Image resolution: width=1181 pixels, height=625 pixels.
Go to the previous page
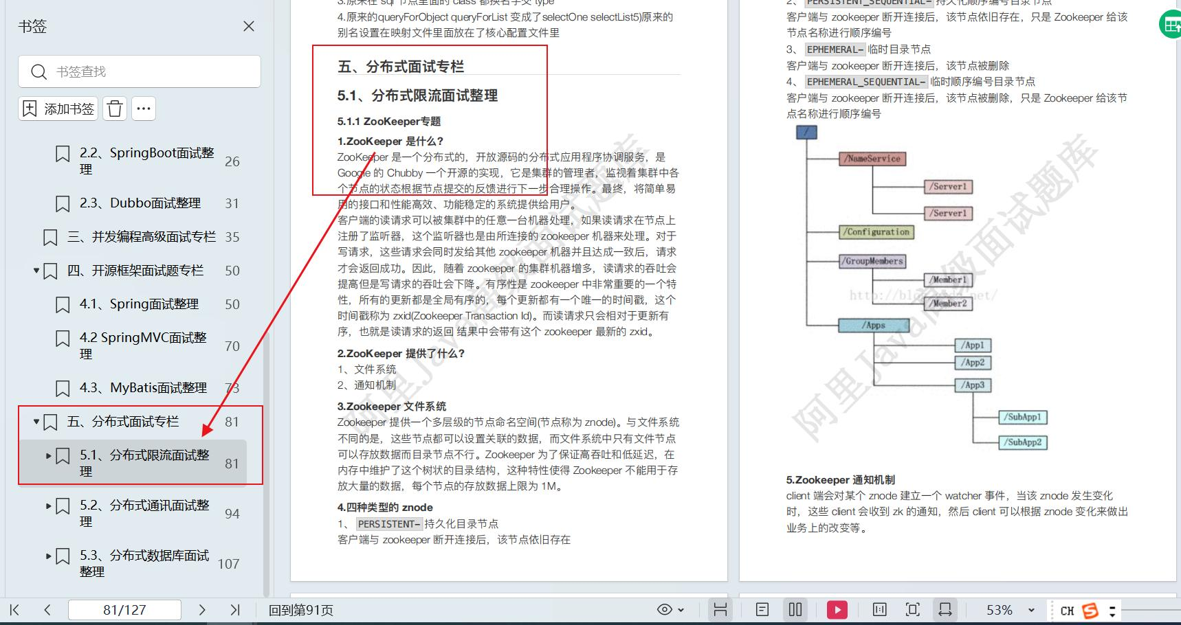click(x=47, y=610)
